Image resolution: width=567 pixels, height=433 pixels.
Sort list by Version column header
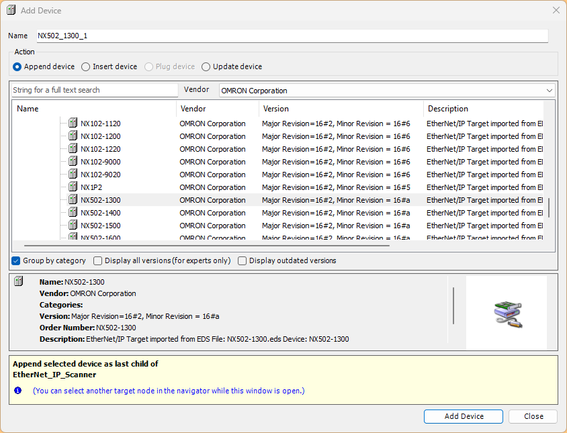tap(341, 109)
